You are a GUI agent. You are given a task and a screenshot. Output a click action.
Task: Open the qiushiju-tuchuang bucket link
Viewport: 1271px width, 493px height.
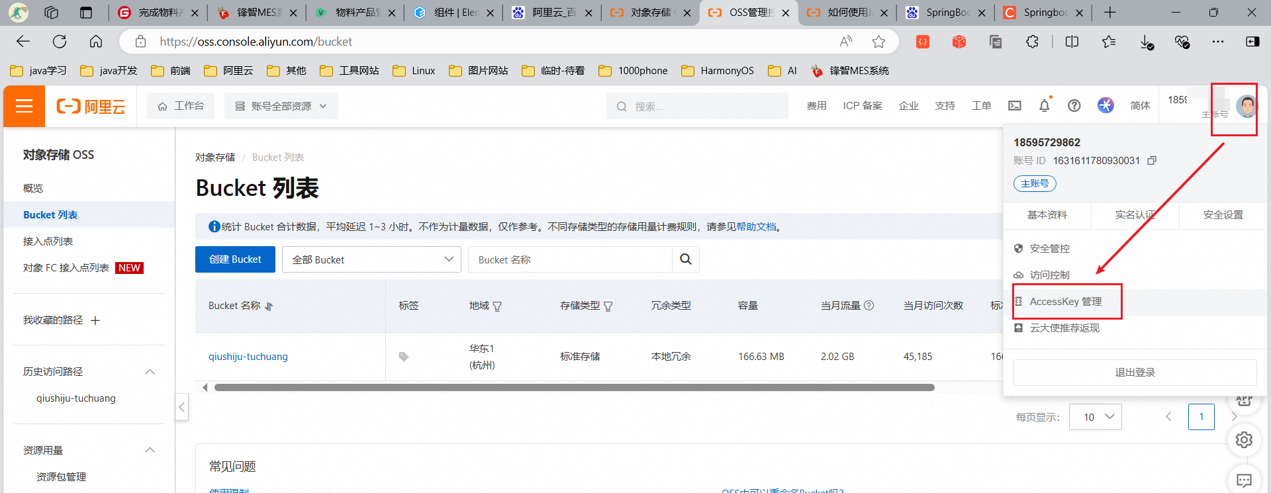[x=248, y=357]
